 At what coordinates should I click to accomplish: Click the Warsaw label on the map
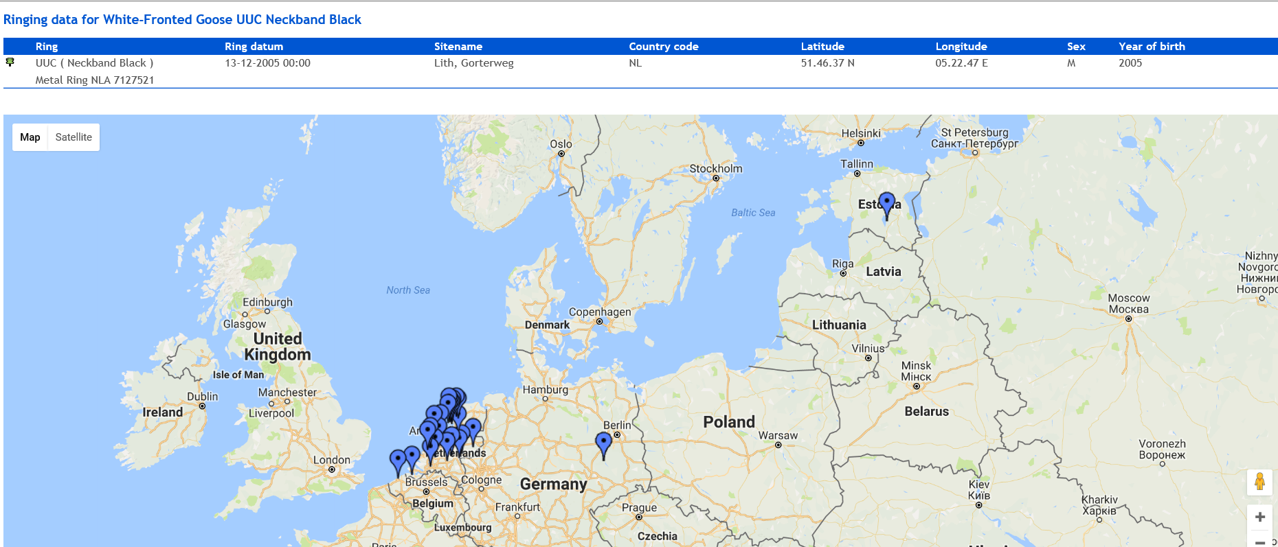click(x=778, y=436)
